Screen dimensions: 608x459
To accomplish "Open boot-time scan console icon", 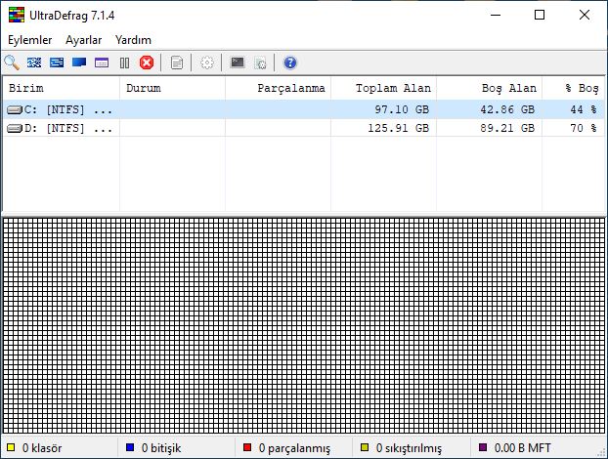I will 238,63.
